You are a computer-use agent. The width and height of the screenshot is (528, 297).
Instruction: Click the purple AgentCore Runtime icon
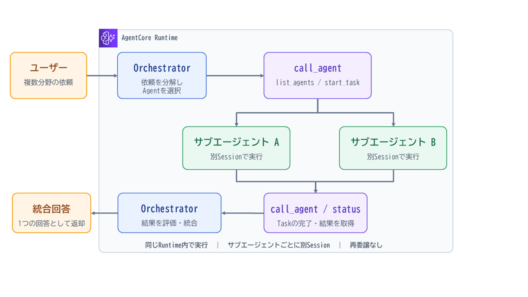click(x=108, y=38)
